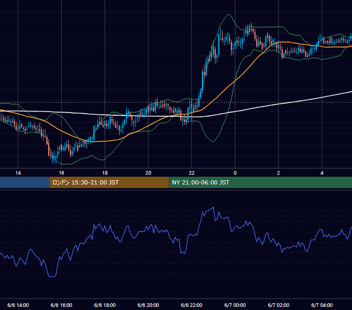Click the 6/6 20:00 date label

(x=148, y=305)
